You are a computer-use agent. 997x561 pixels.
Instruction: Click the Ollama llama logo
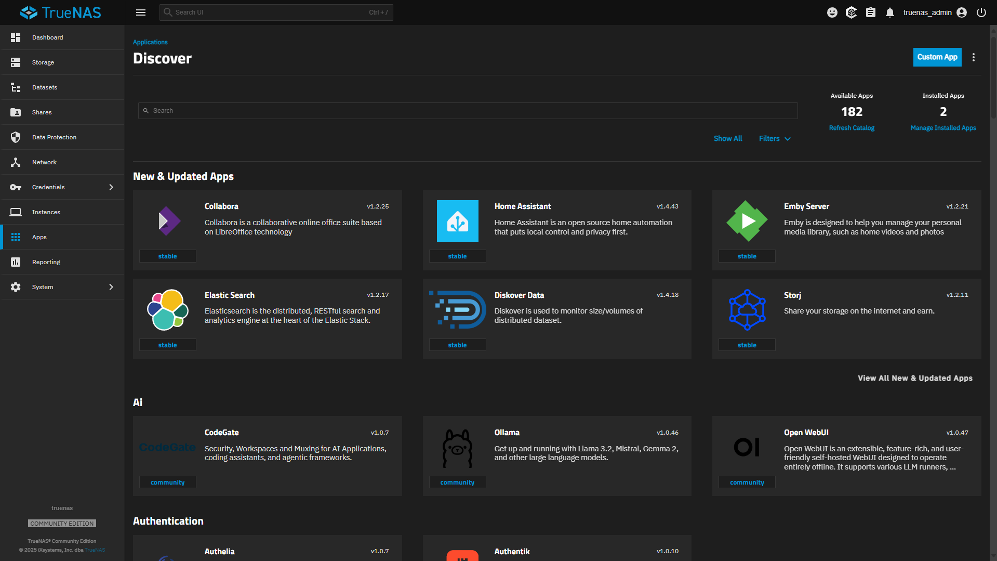tap(457, 448)
